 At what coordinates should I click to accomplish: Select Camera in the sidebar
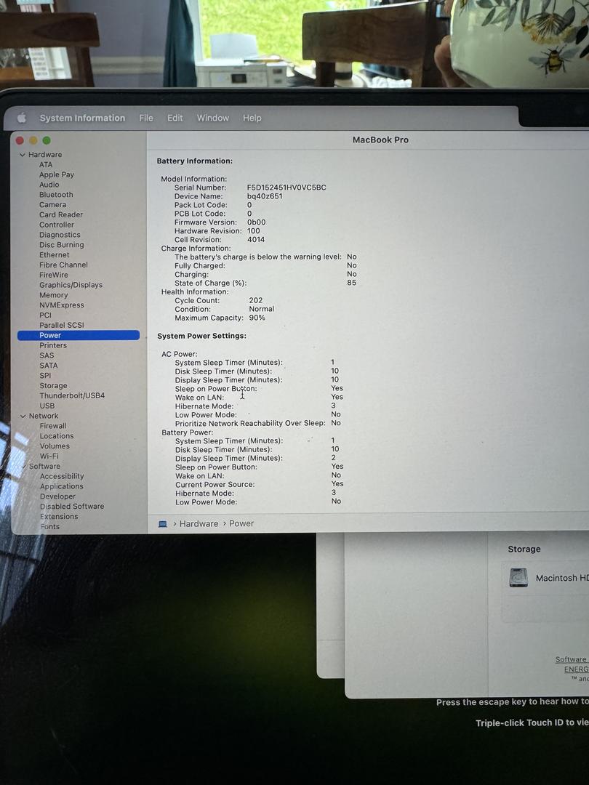point(52,205)
